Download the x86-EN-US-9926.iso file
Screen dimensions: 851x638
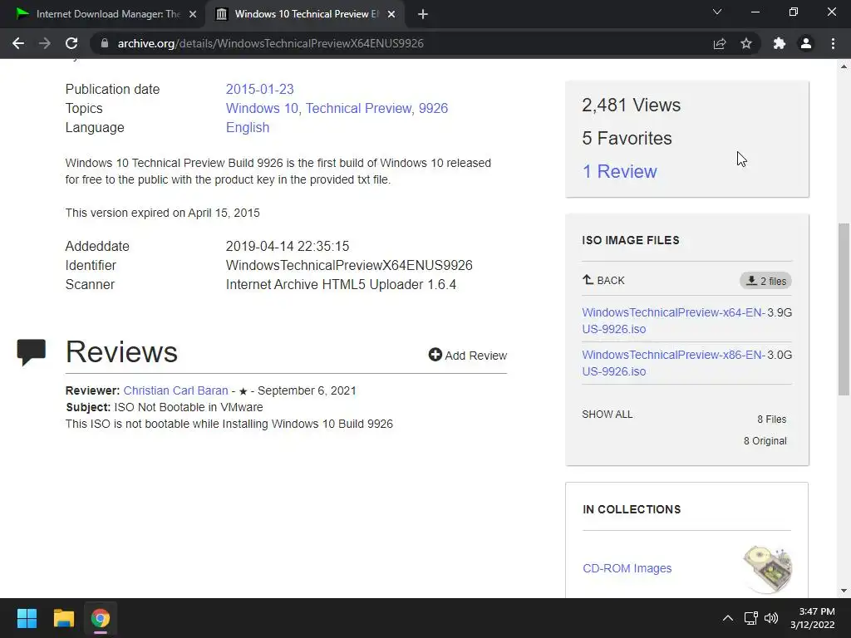pos(673,363)
